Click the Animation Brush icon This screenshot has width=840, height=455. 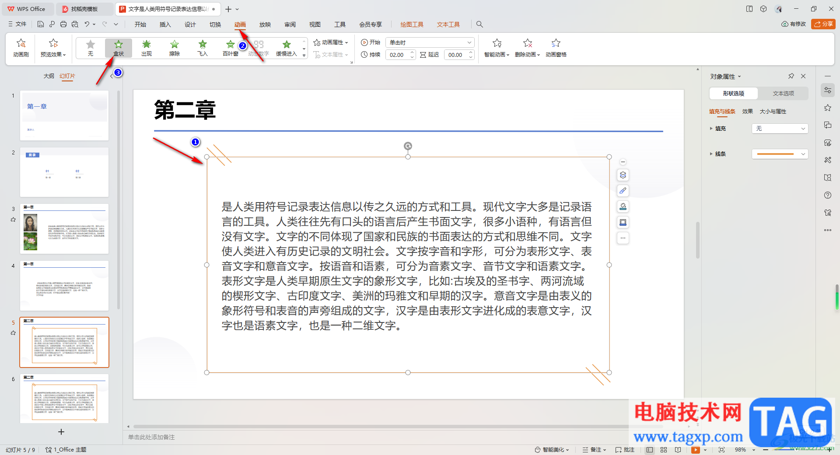(x=21, y=47)
